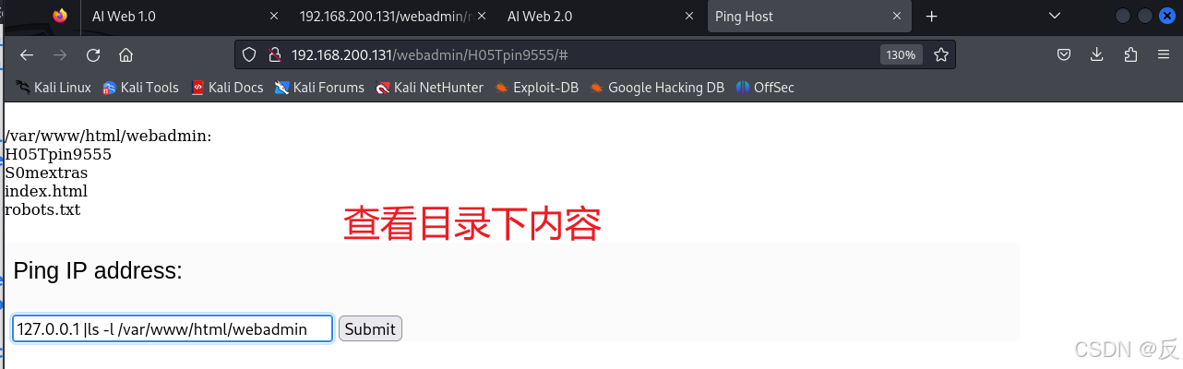Click the shield tracking protection icon

point(249,55)
